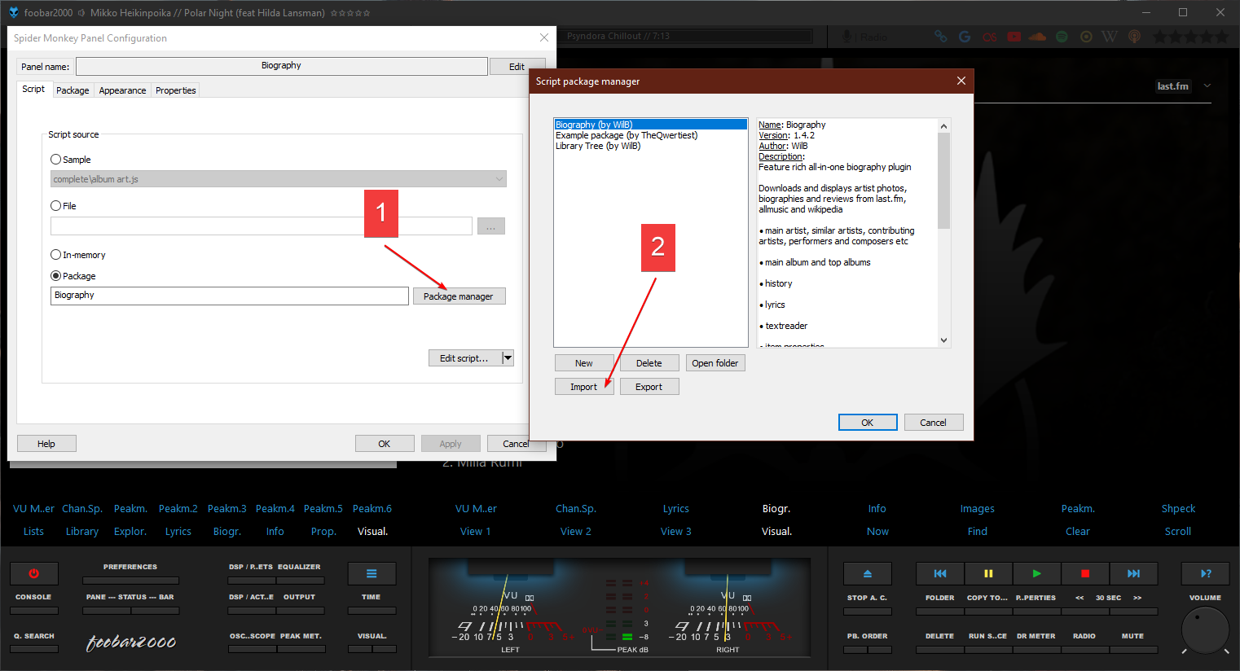
Task: Adjust the Volume knob
Action: click(1204, 630)
